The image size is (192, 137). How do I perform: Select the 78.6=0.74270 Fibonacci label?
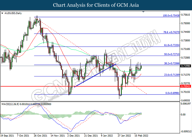(171, 32)
